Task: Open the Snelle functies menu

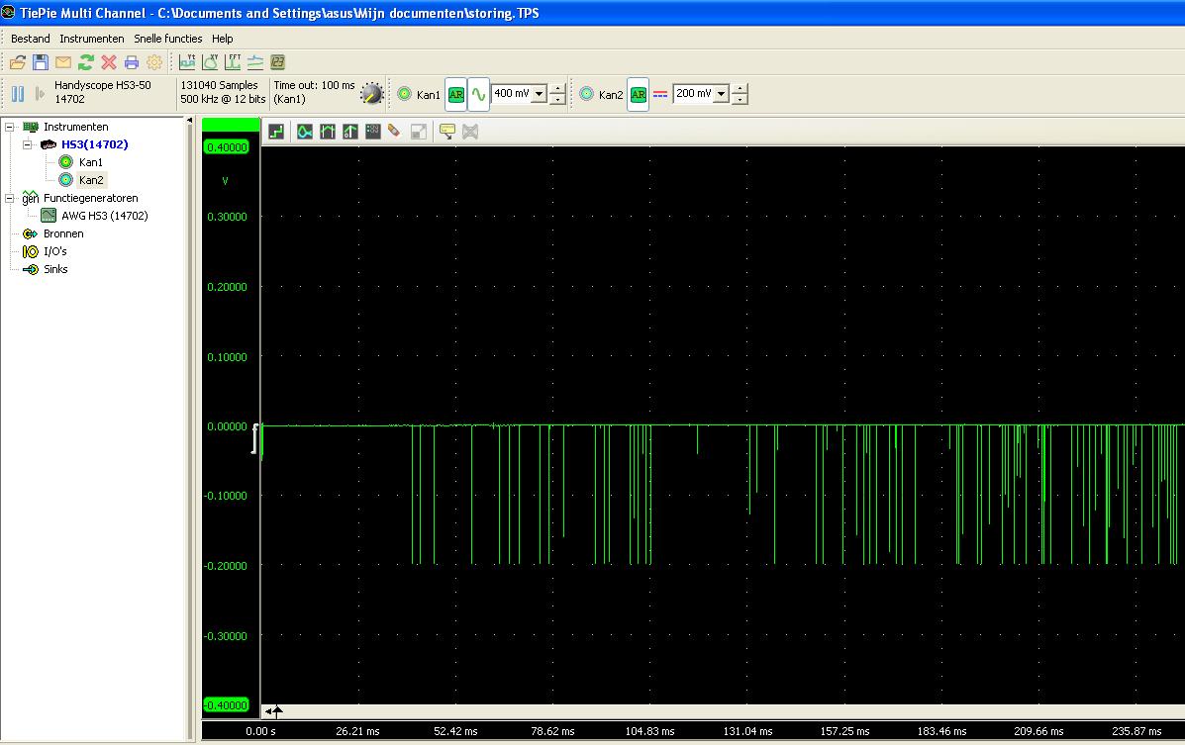Action: 167,39
